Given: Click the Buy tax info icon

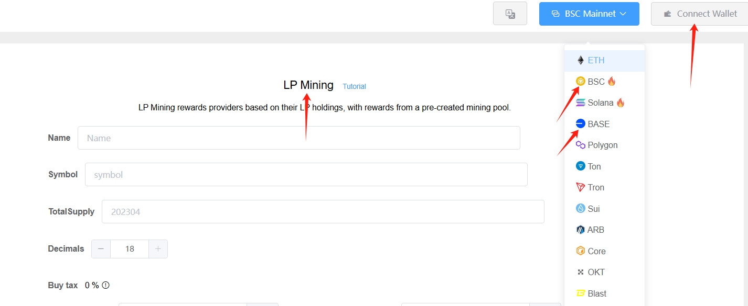Looking at the screenshot, I should [105, 286].
